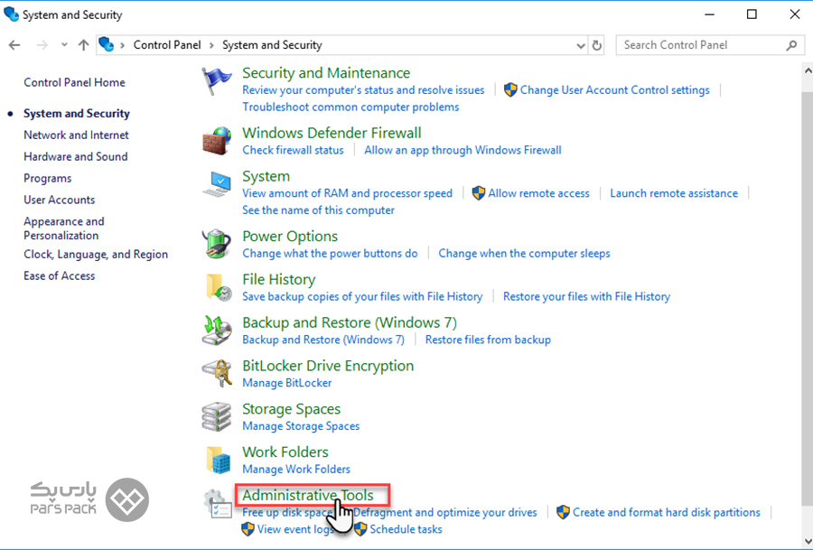Click the Control Panel icon in address bar
Viewport: 813px width, 550px height.
point(107,44)
